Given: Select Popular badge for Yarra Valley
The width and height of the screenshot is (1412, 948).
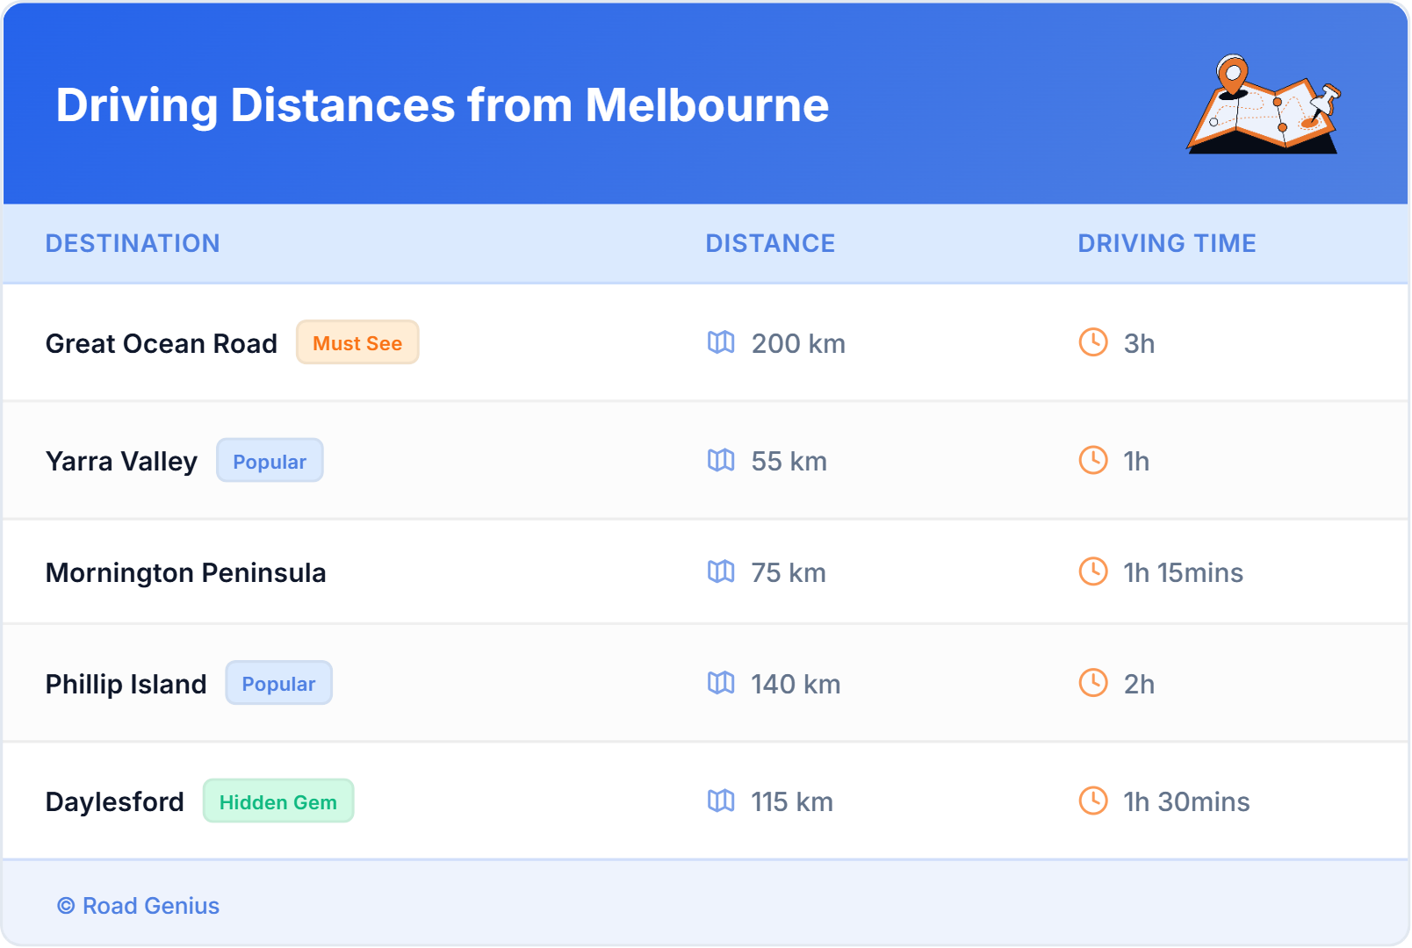Looking at the screenshot, I should tap(270, 461).
